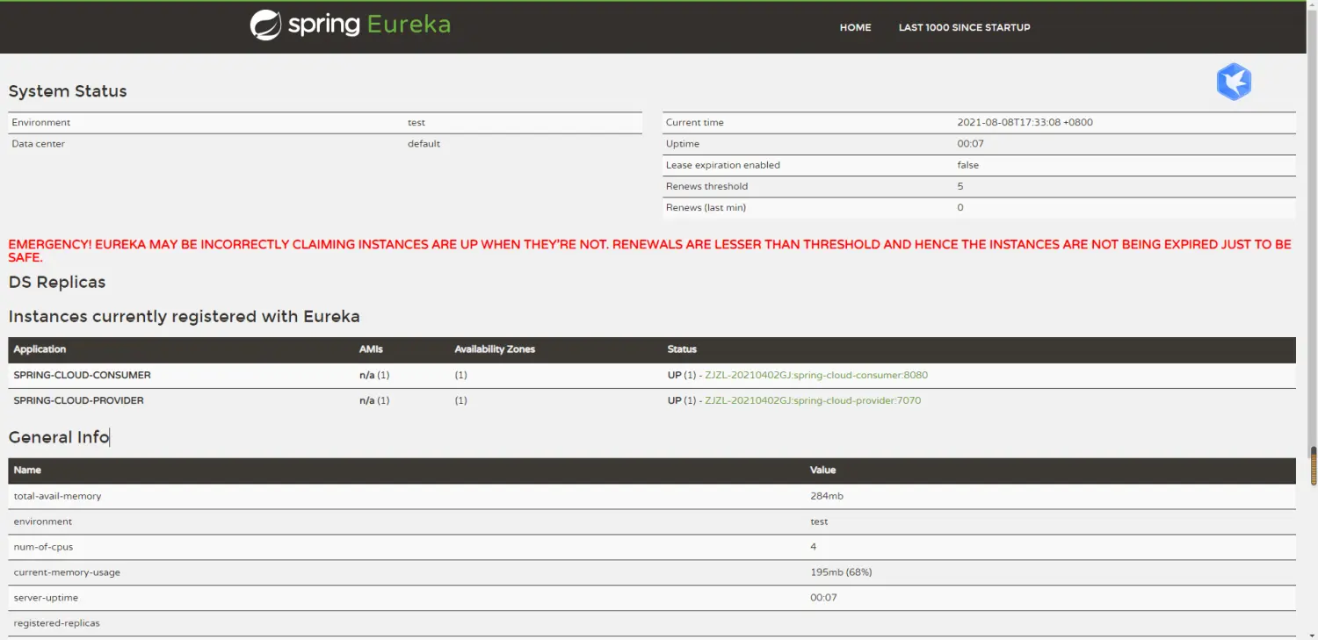
Task: Click 'Instances currently registered with Eureka' heading
Action: tap(185, 316)
